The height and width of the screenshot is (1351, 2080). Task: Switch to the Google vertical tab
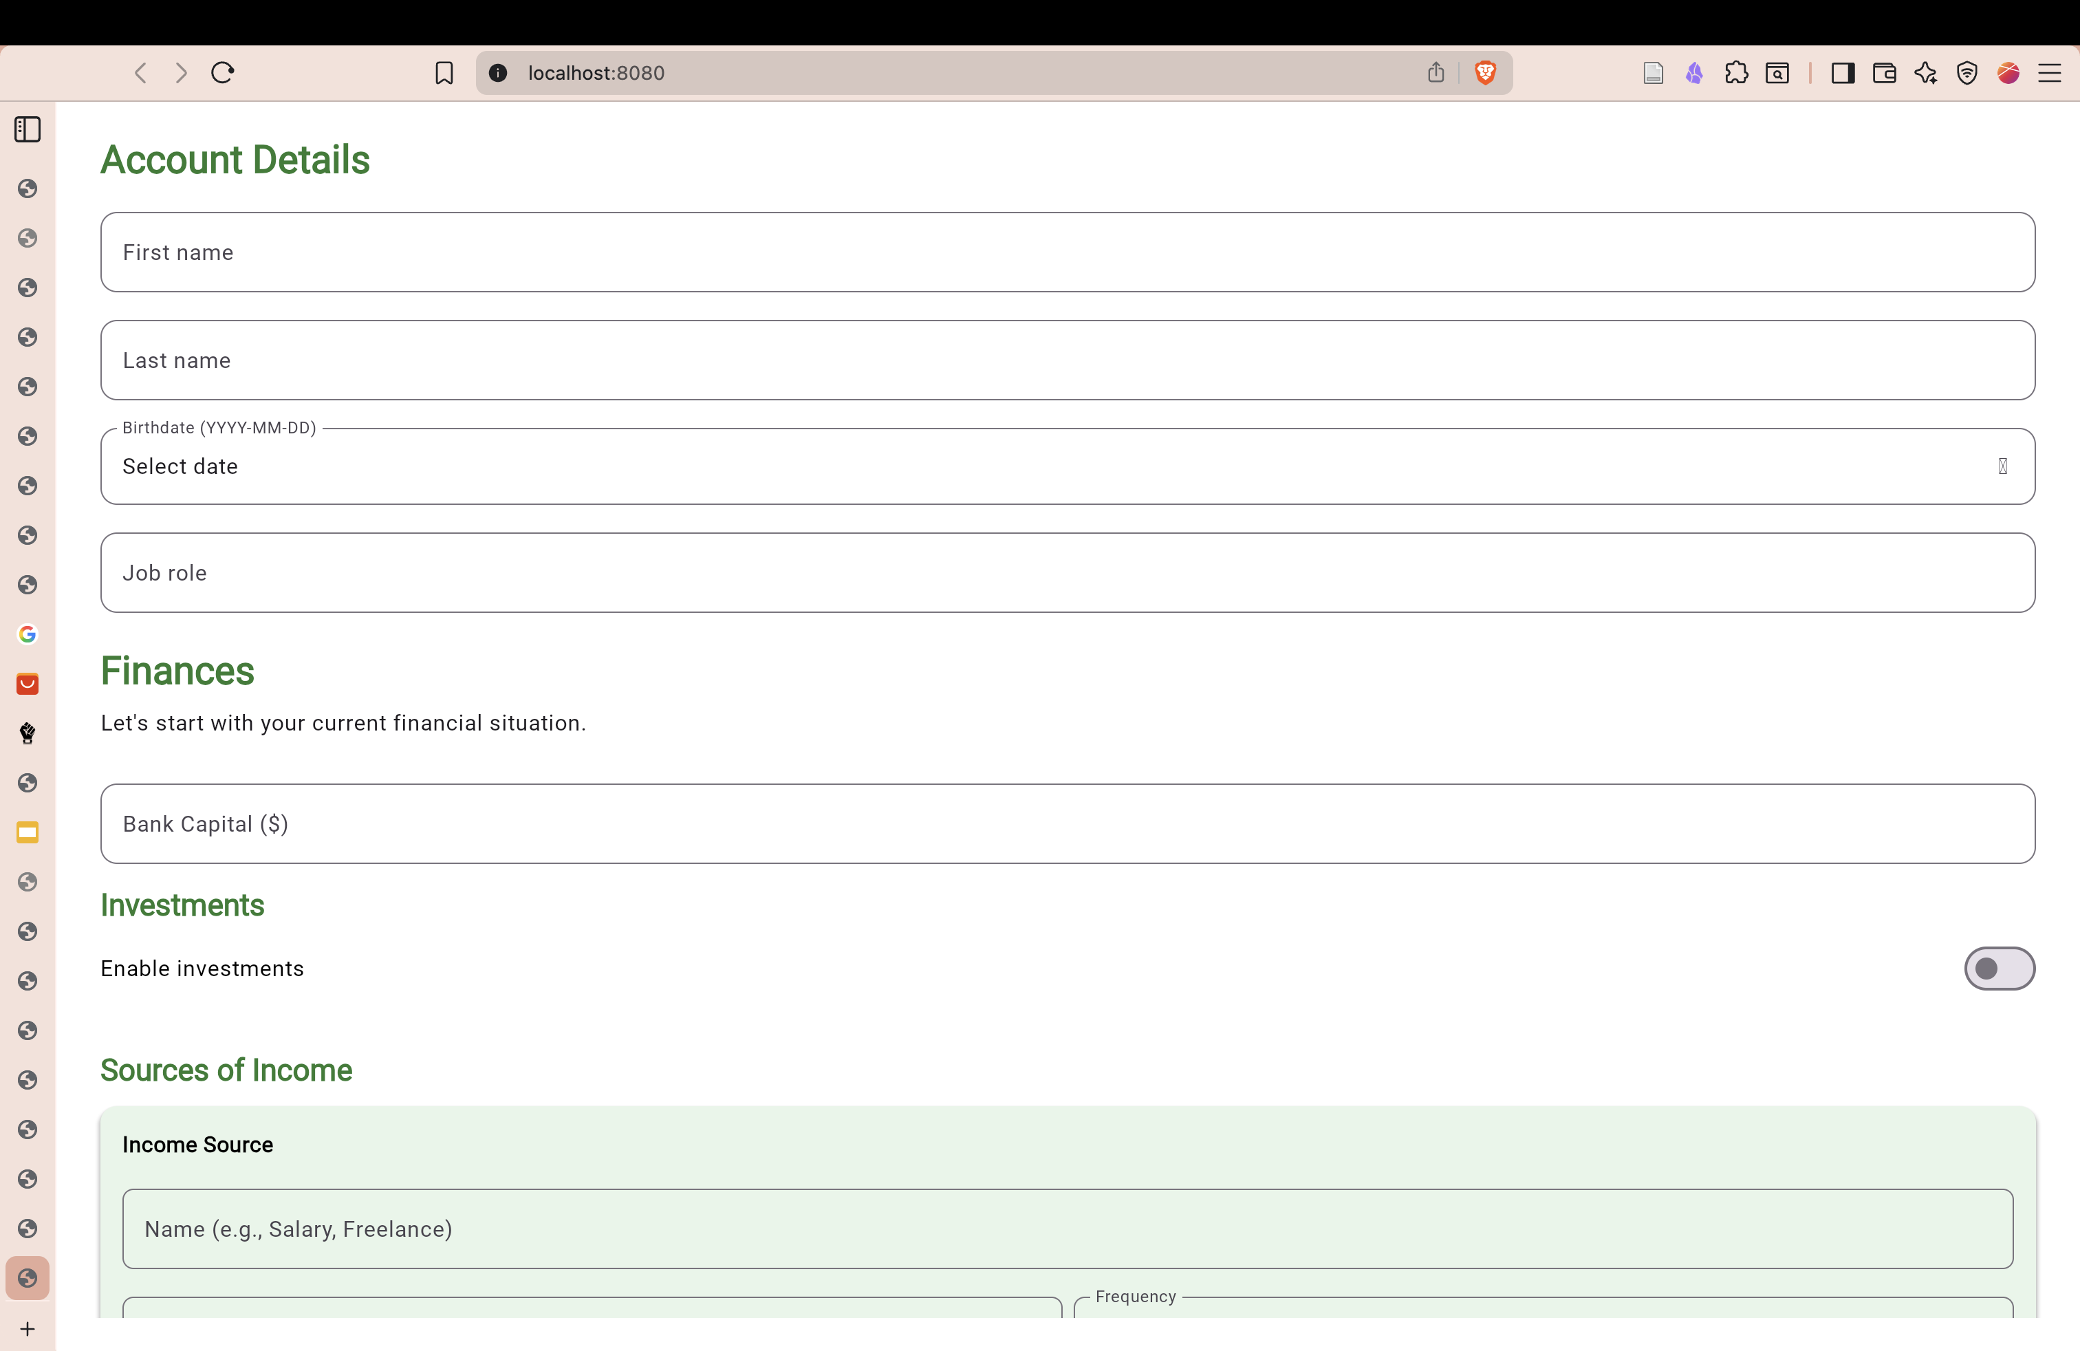[27, 634]
